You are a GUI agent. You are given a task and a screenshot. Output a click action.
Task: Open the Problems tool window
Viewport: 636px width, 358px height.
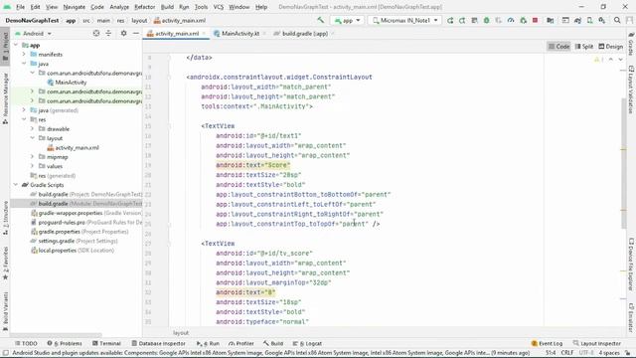(65, 343)
